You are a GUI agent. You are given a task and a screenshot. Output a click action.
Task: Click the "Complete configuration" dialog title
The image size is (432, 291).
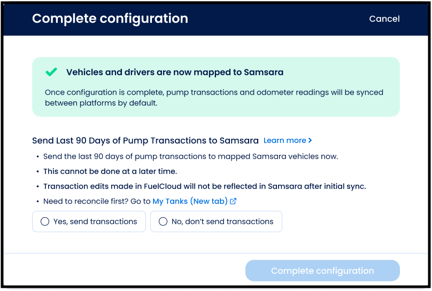coord(110,19)
